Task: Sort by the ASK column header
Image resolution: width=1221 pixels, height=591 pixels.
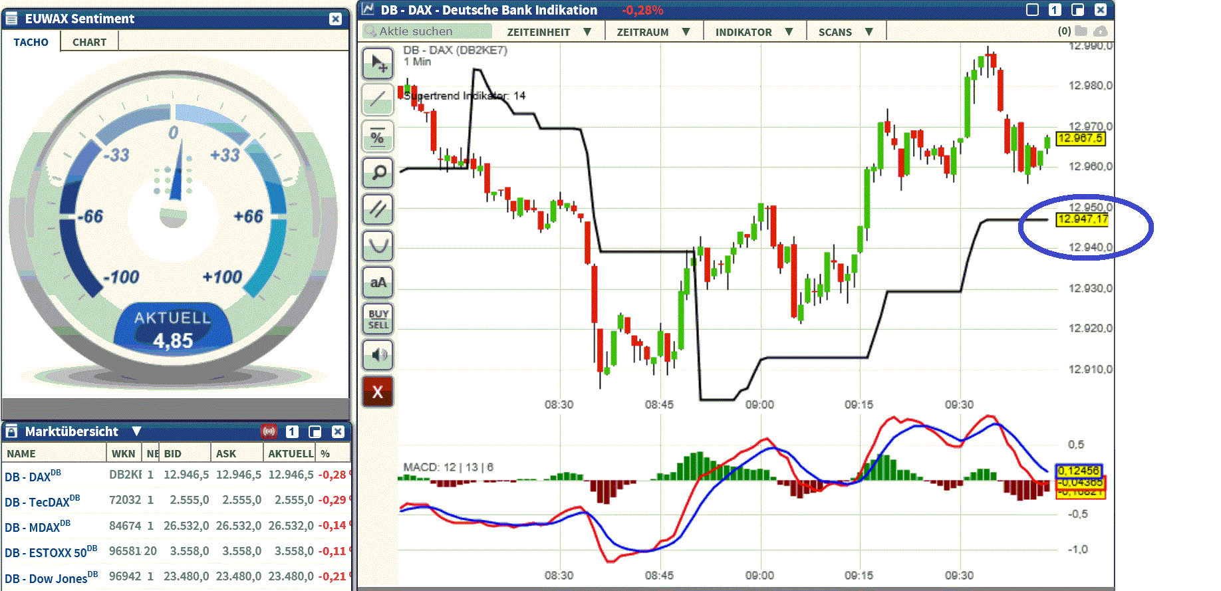Action: pyautogui.click(x=237, y=453)
